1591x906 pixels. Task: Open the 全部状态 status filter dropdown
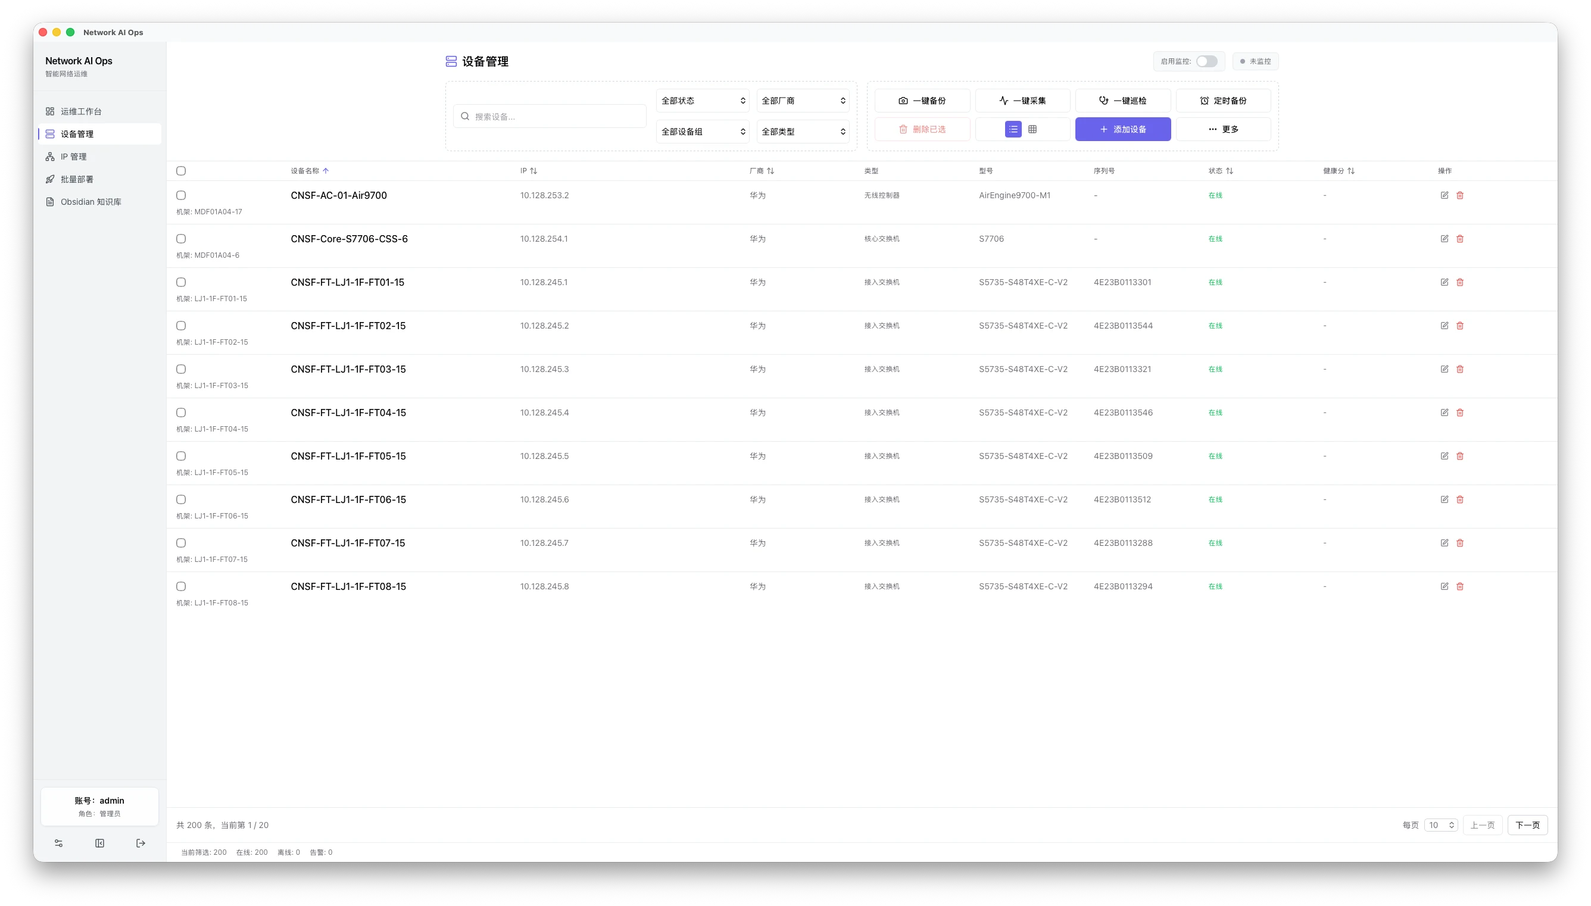[x=703, y=101]
